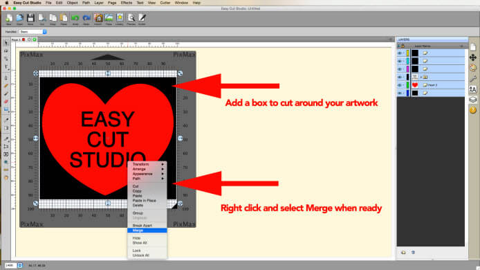Open the Effects menu in menu bar
This screenshot has width=480, height=270.
[126, 3]
